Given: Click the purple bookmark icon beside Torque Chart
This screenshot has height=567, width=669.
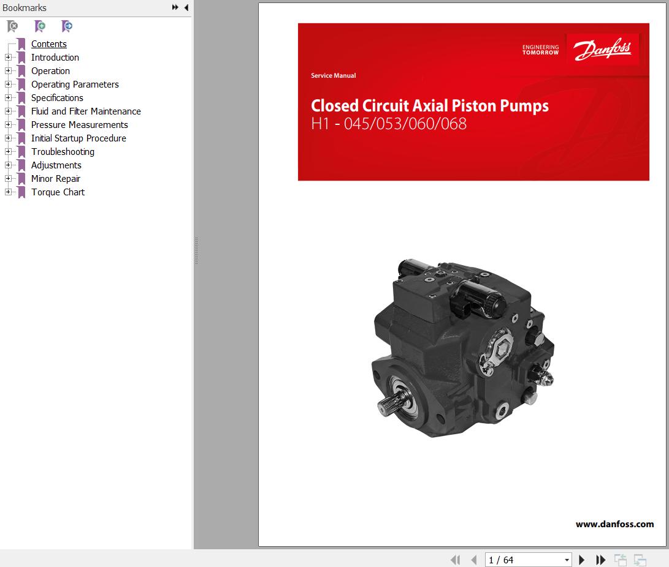Looking at the screenshot, I should pos(21,192).
